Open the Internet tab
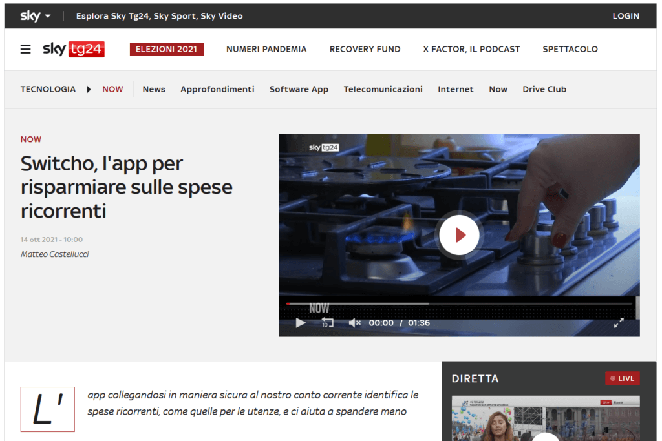This screenshot has height=441, width=662. [456, 89]
